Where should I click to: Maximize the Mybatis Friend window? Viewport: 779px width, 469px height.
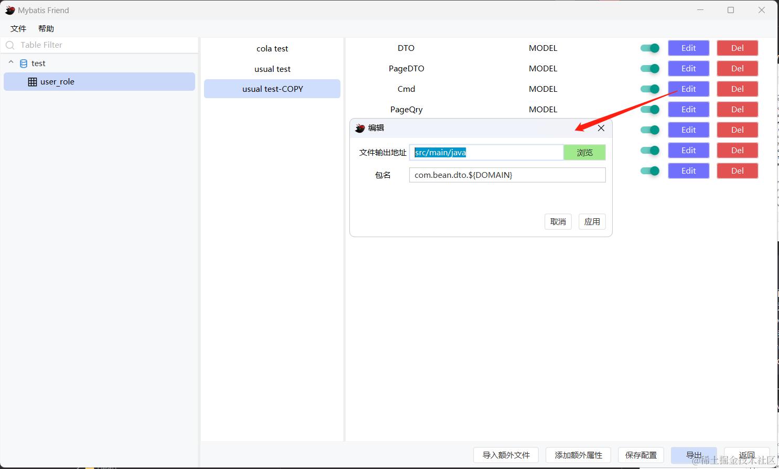tap(731, 10)
